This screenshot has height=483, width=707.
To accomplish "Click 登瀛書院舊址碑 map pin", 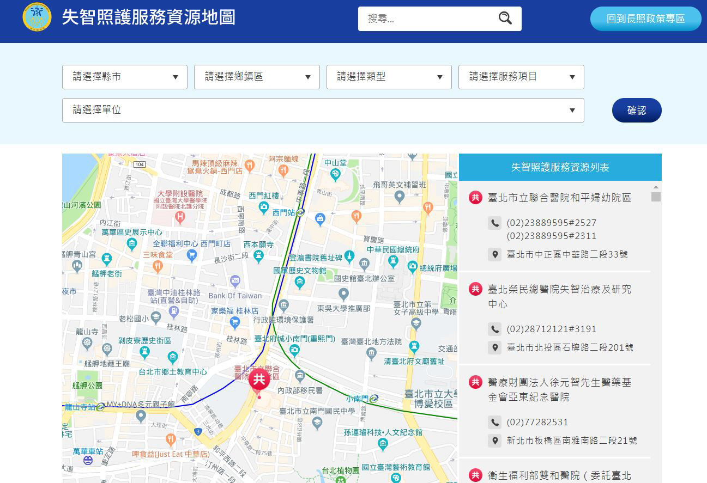I will point(349,256).
